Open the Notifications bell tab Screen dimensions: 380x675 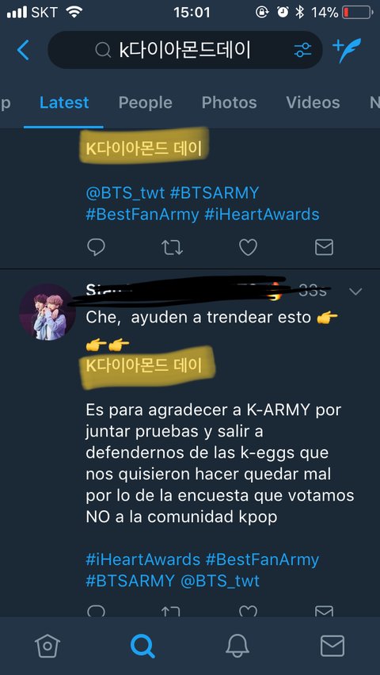(237, 646)
